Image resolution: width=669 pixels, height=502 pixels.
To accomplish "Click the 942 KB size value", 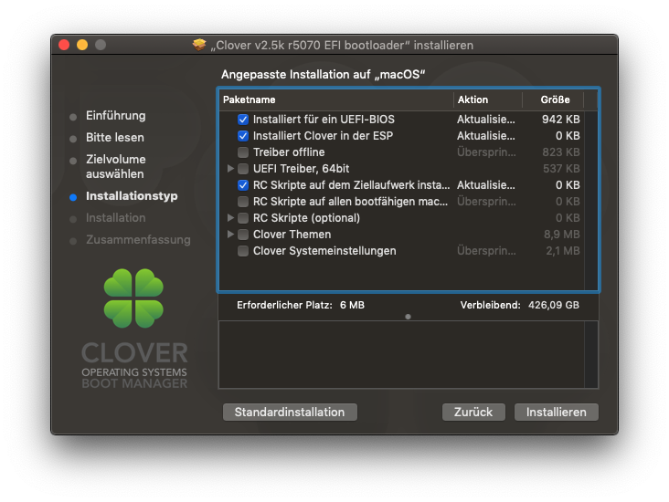I will [x=560, y=120].
